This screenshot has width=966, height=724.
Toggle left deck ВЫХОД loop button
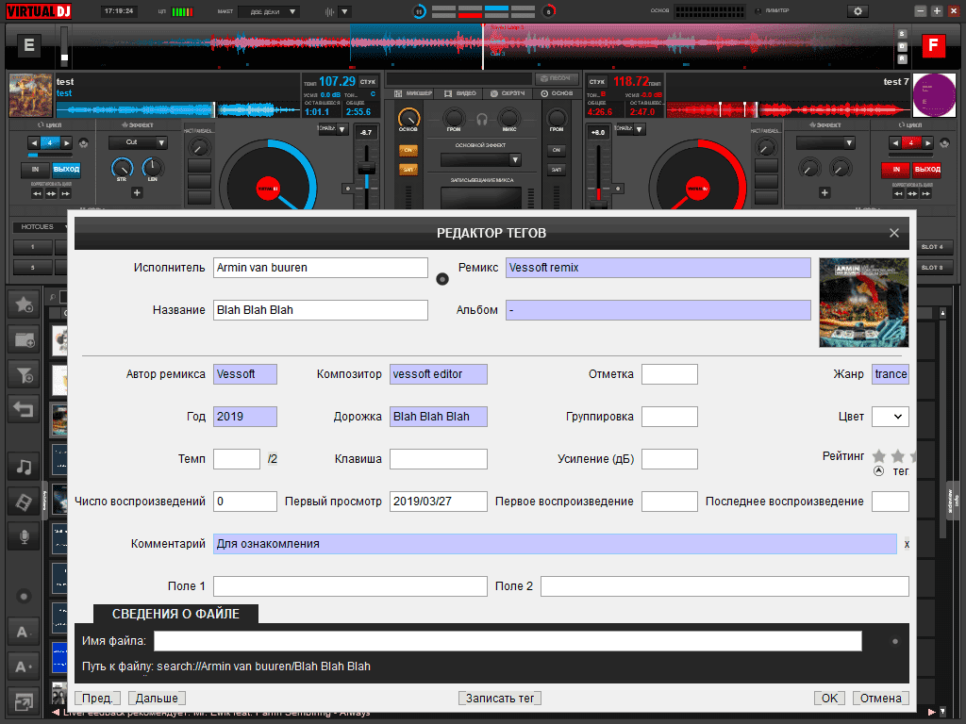click(66, 170)
